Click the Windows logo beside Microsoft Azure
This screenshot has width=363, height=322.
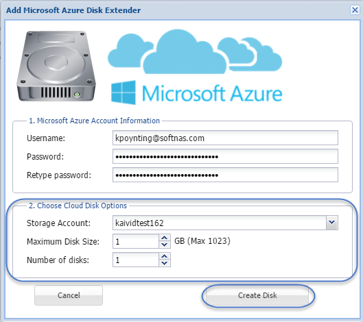(x=124, y=92)
